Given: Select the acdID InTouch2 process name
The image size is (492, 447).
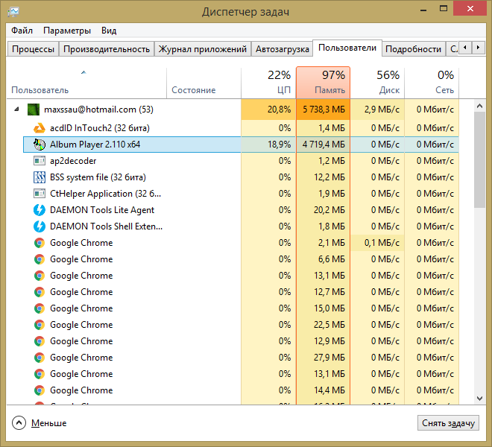Looking at the screenshot, I should click(100, 128).
